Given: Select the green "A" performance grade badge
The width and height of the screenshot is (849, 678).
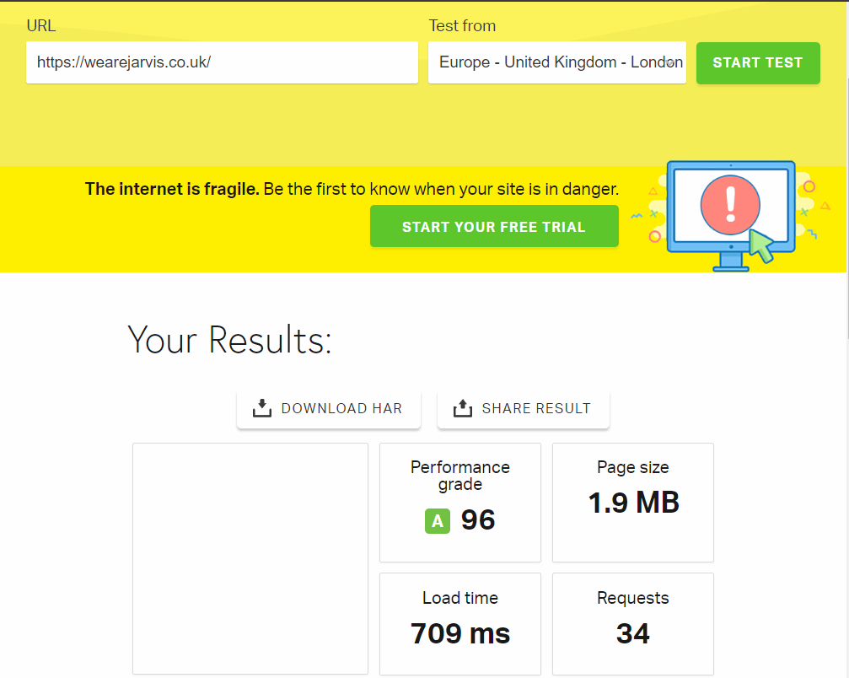Looking at the screenshot, I should coord(437,520).
